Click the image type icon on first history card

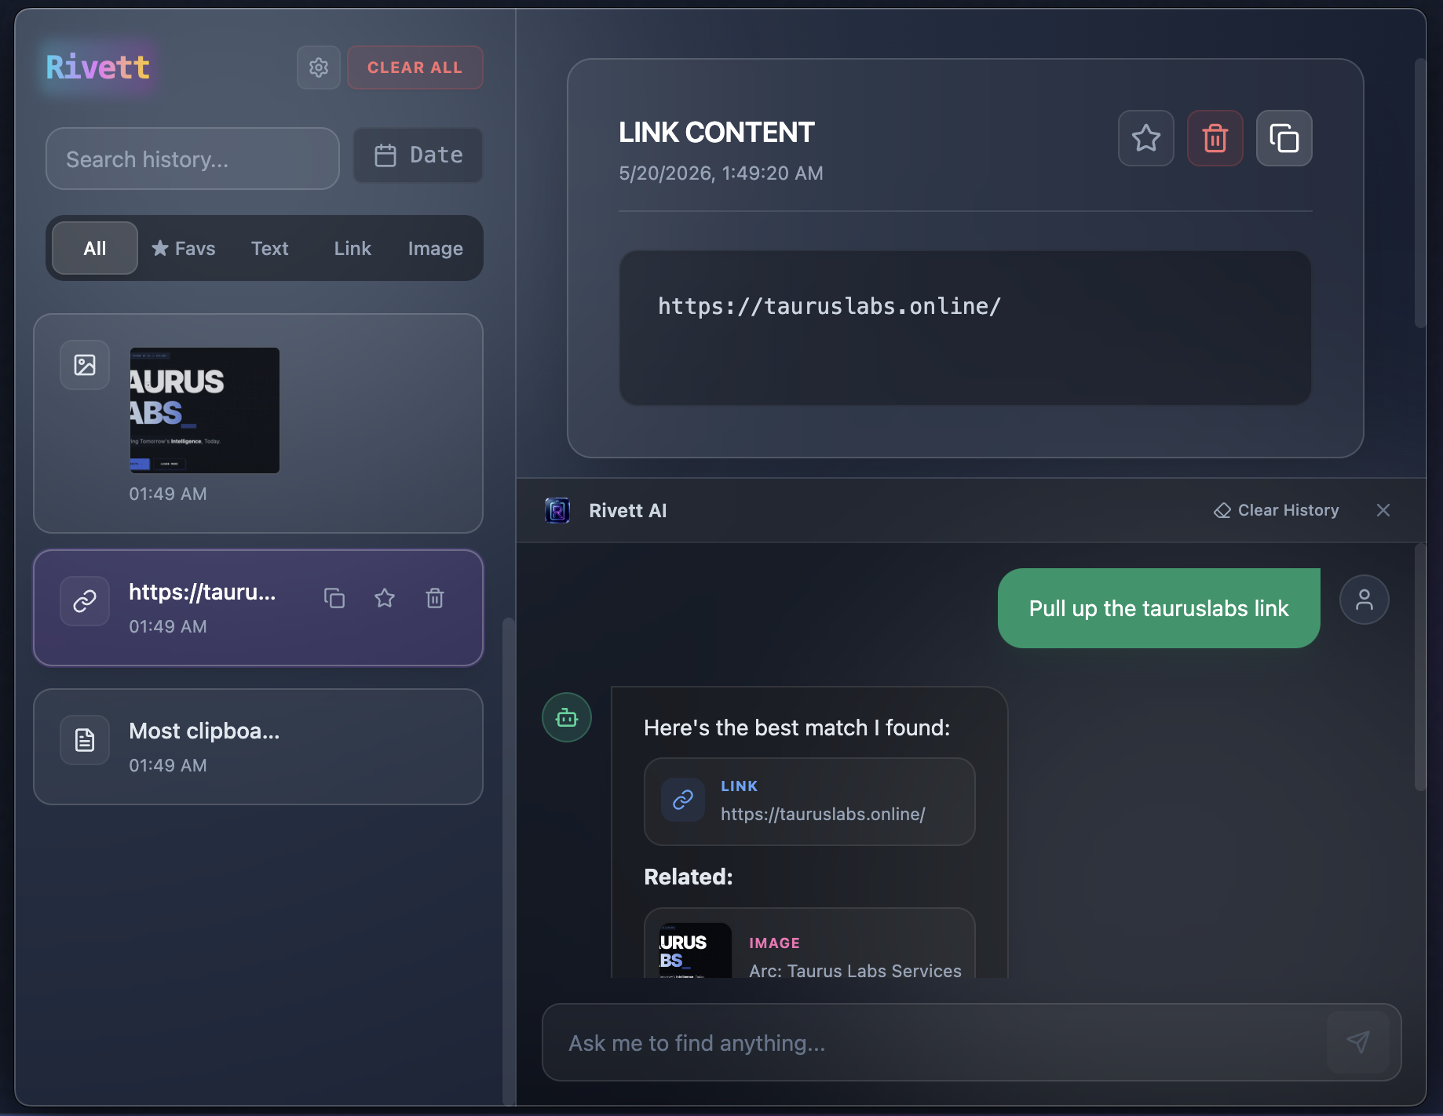point(85,365)
